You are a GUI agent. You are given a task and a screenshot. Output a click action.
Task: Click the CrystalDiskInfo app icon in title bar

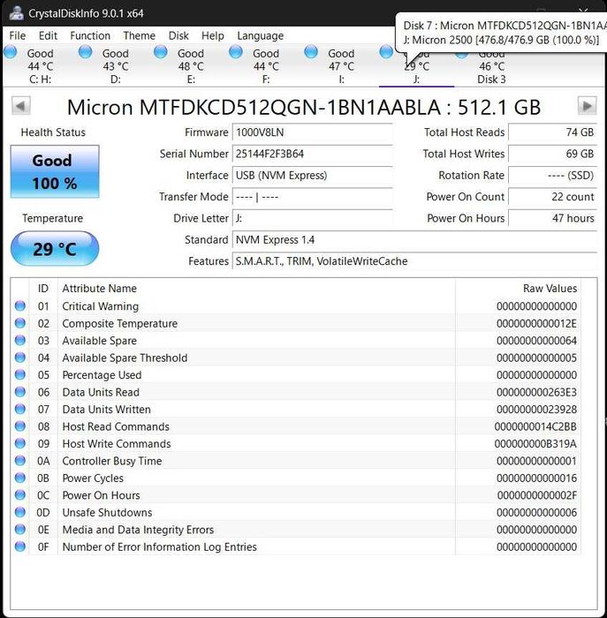click(x=16, y=13)
